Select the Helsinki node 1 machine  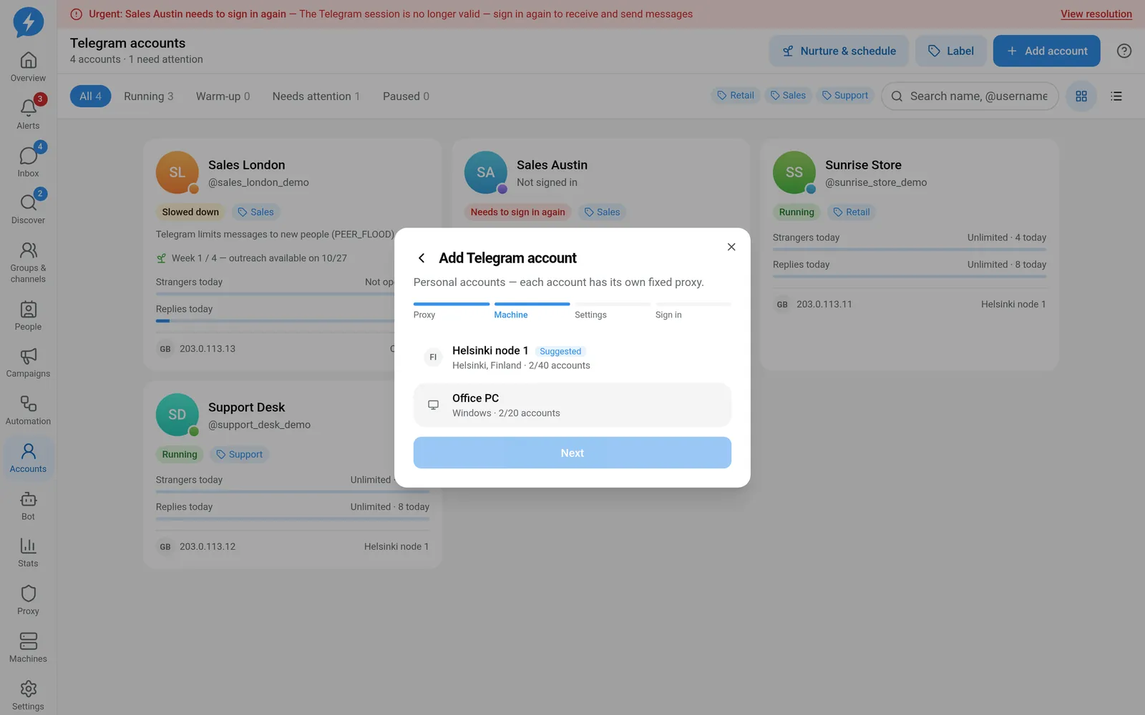572,357
